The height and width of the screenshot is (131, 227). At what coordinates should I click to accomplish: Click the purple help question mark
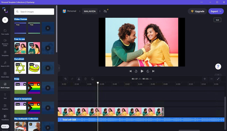click(x=218, y=67)
